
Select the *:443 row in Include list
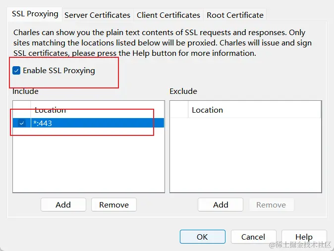[88, 123]
